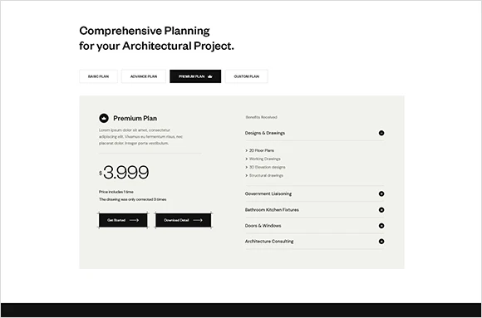Click the crown icon in Premium Plan tab
Viewport: 482px width, 318px height.
coord(210,76)
